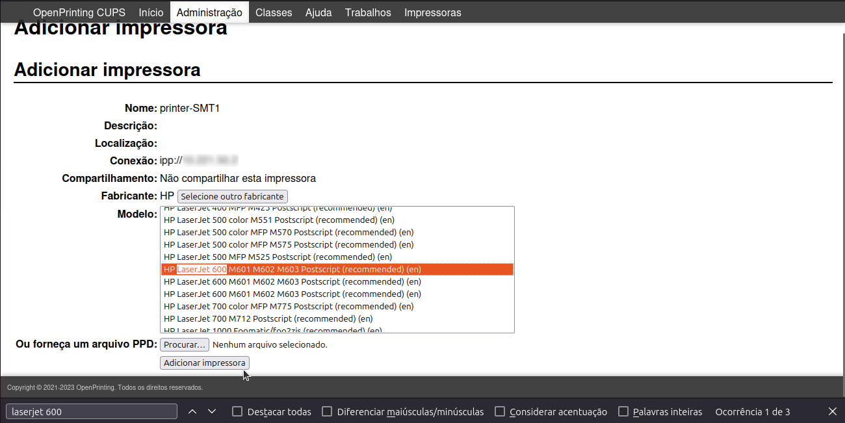Check Considerar acentuação option
This screenshot has width=845, height=423.
pyautogui.click(x=500, y=411)
